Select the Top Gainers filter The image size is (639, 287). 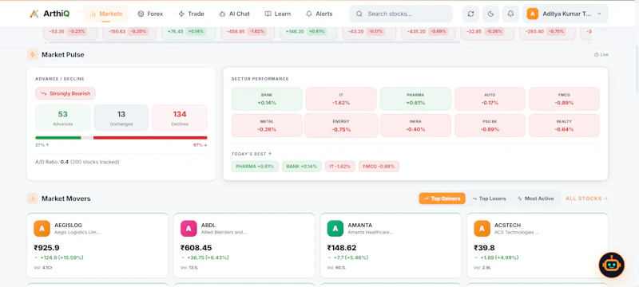tap(443, 199)
